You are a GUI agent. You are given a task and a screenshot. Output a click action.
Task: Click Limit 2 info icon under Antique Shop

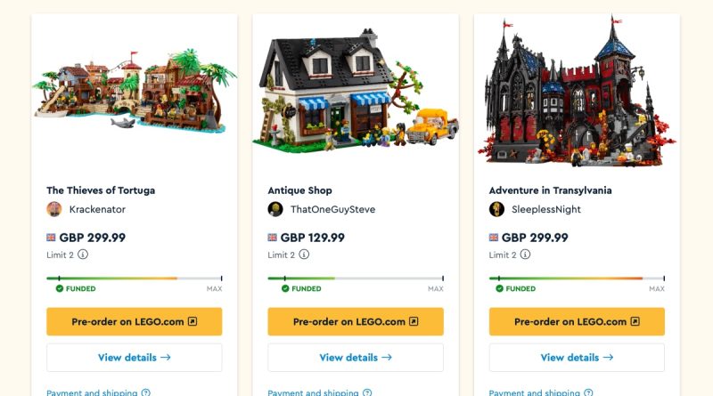304,255
